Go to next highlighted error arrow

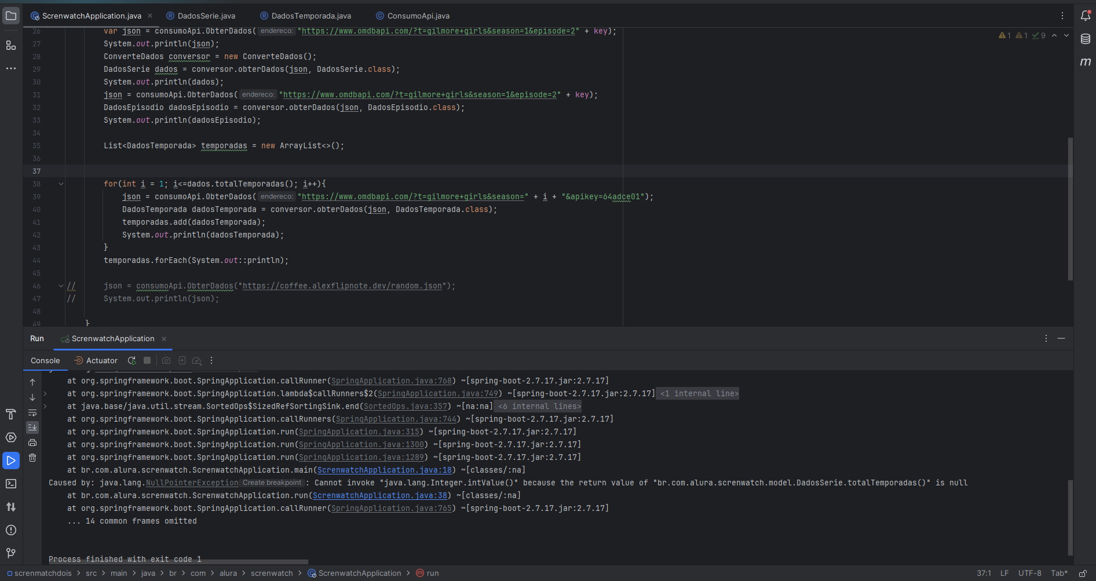click(x=1066, y=35)
